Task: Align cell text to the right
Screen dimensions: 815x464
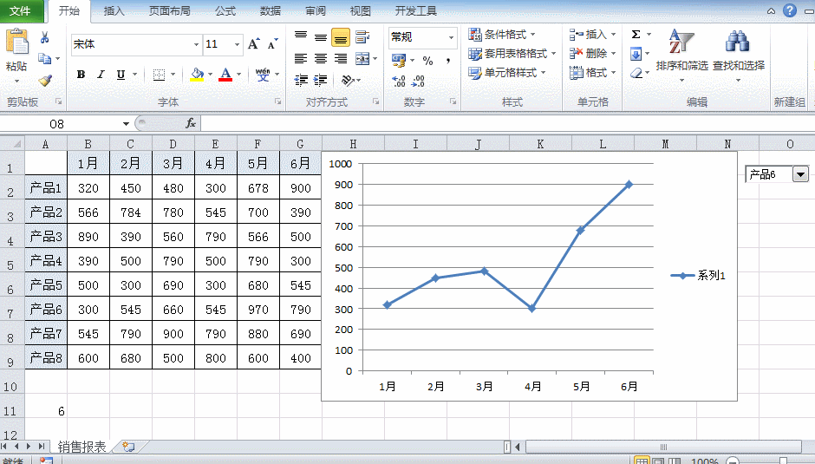Action: click(341, 58)
